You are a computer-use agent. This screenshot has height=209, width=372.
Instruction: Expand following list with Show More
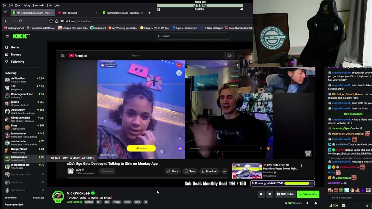[x=10, y=198]
